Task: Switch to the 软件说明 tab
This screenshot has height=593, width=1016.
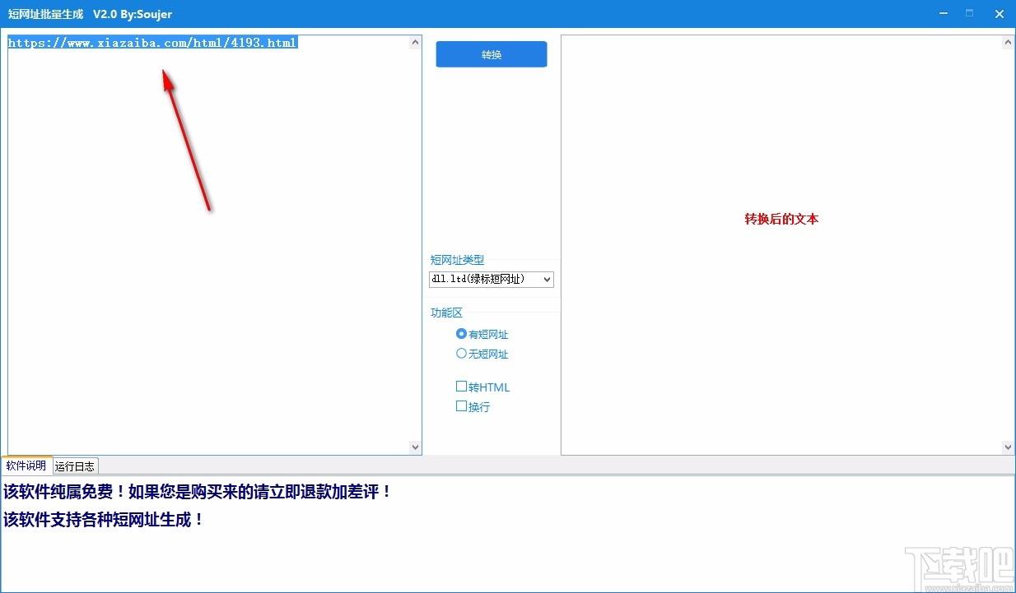Action: point(26,466)
